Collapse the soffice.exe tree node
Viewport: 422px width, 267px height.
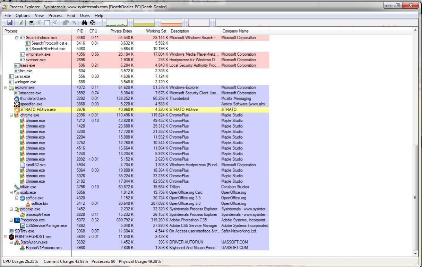tap(17, 198)
